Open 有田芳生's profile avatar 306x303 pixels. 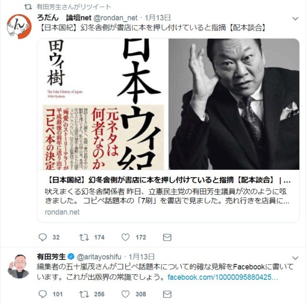coord(18,266)
